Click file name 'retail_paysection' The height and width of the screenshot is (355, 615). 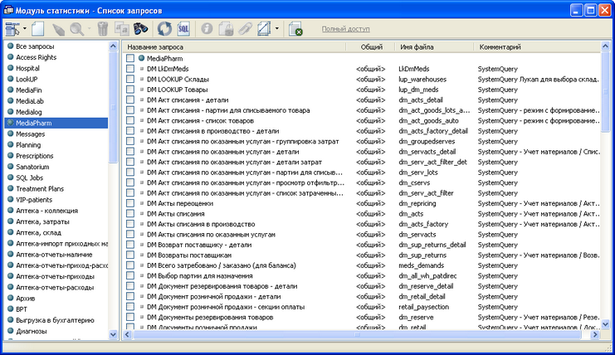click(x=423, y=307)
